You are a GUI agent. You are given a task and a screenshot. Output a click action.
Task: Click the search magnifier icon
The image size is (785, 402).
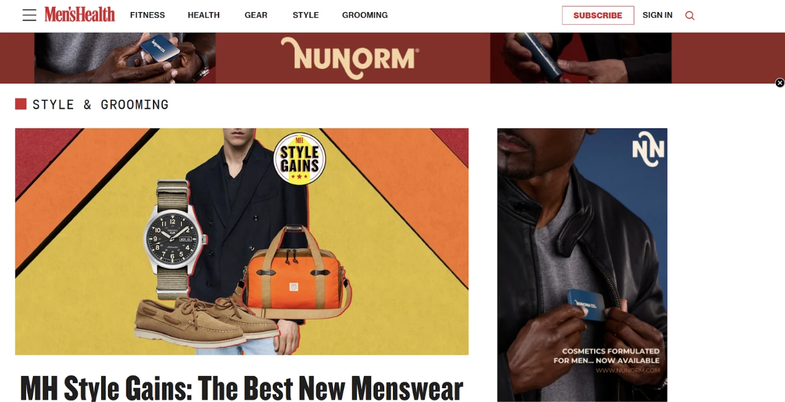(x=690, y=15)
